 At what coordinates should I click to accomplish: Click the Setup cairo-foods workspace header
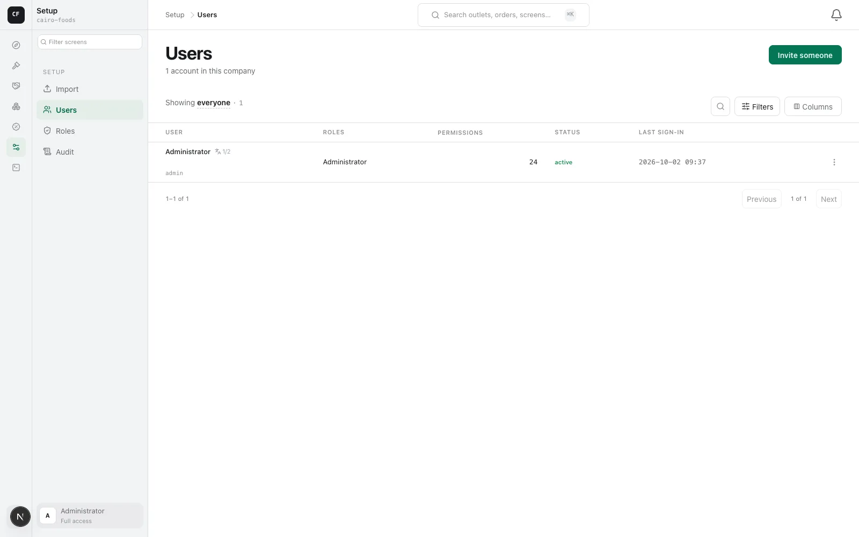click(x=56, y=15)
